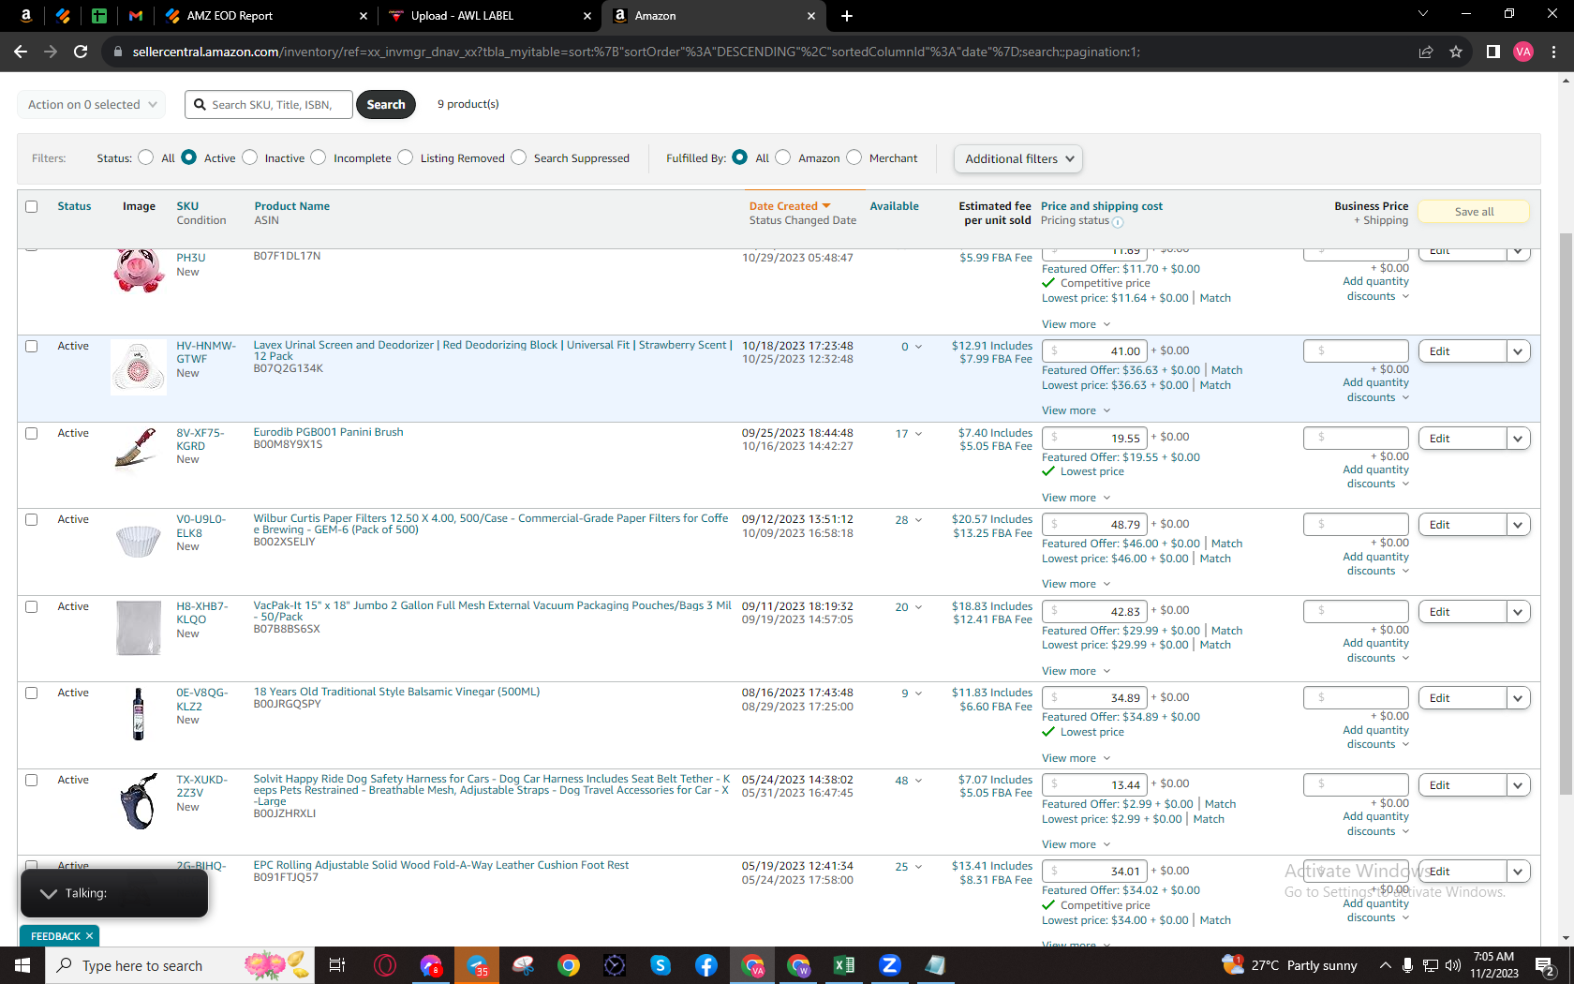Select the All status radio button
The height and width of the screenshot is (984, 1574).
point(145,157)
